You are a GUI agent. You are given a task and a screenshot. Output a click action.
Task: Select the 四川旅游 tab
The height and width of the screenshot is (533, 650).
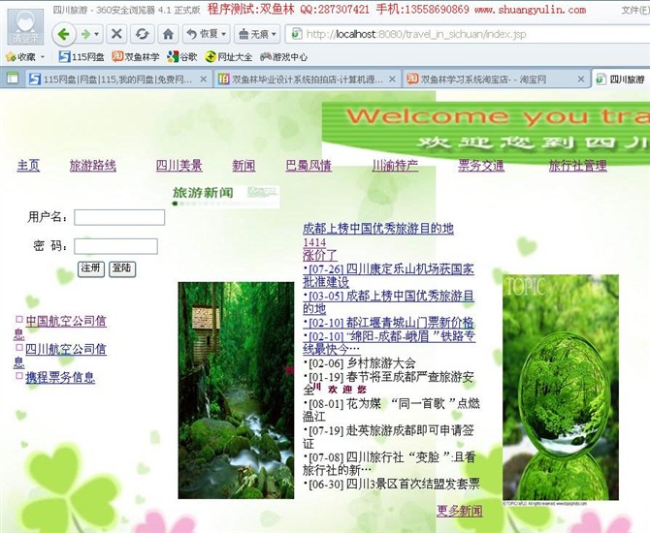[621, 79]
